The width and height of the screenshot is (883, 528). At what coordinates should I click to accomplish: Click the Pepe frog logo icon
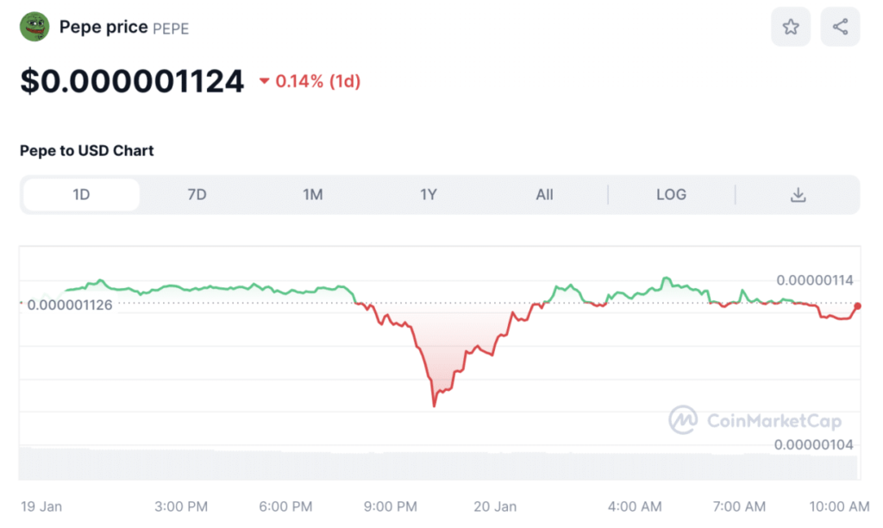click(x=34, y=27)
